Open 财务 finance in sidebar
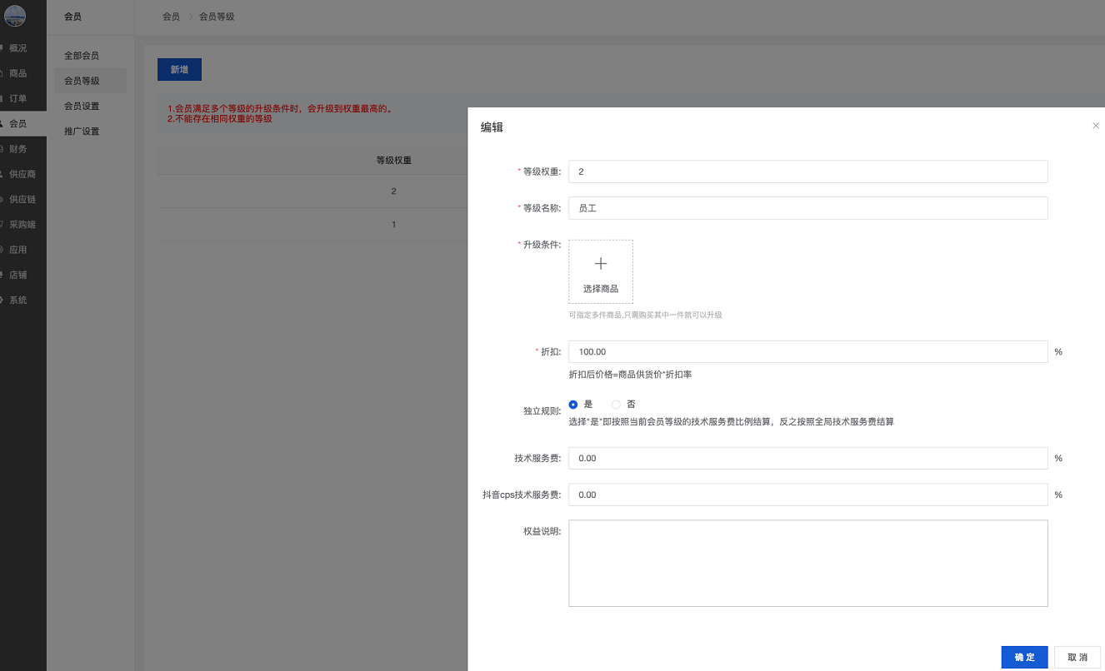 click(18, 149)
